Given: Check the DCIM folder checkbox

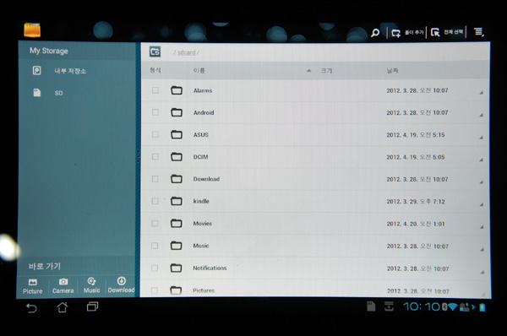Looking at the screenshot, I should (155, 157).
